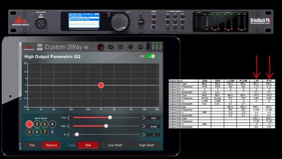Screen dimensions: 282x159
Task: Click the Q slider handle
Action: (x=77, y=134)
